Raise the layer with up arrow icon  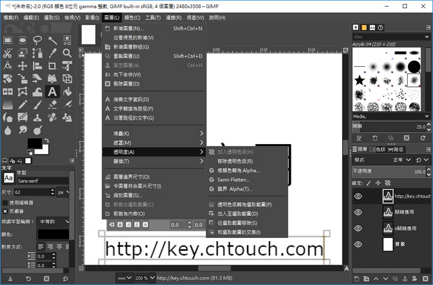point(376,279)
